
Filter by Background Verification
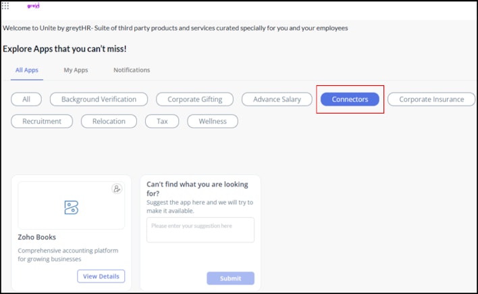tap(99, 99)
